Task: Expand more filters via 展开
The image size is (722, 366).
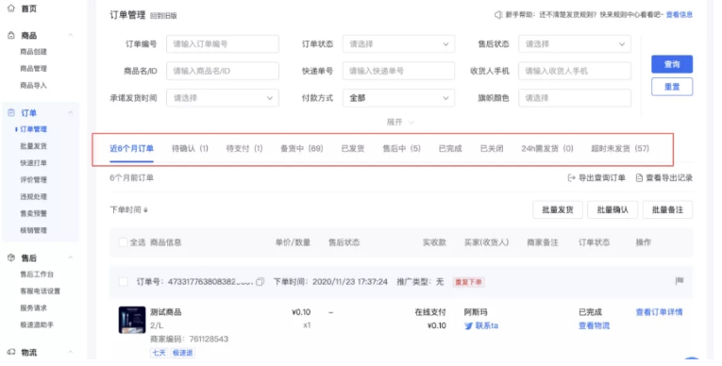Action: (x=400, y=122)
